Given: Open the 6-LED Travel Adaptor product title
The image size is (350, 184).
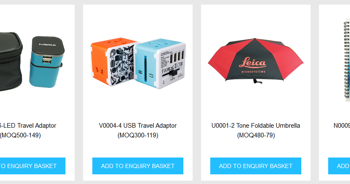Looking at the screenshot, I should tap(28, 126).
